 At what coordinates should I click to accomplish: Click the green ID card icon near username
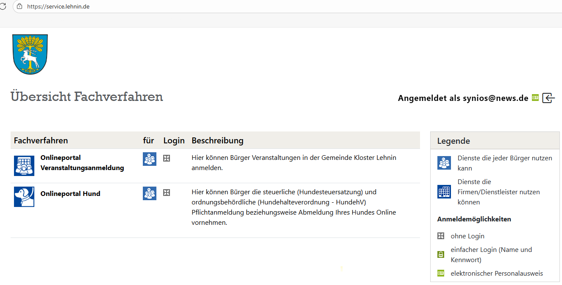click(x=535, y=98)
